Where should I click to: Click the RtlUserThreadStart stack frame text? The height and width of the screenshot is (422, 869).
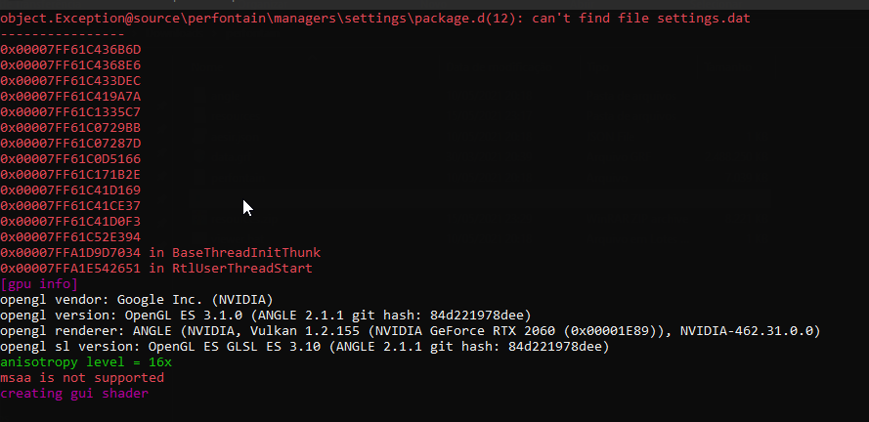click(x=242, y=269)
